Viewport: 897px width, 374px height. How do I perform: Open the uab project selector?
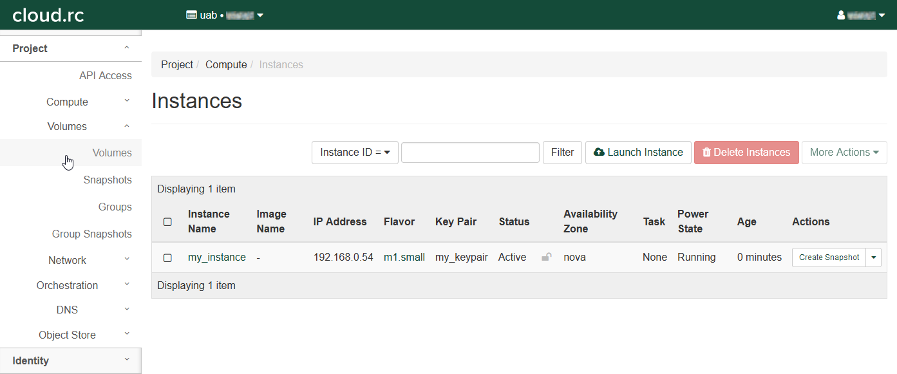[x=225, y=15]
